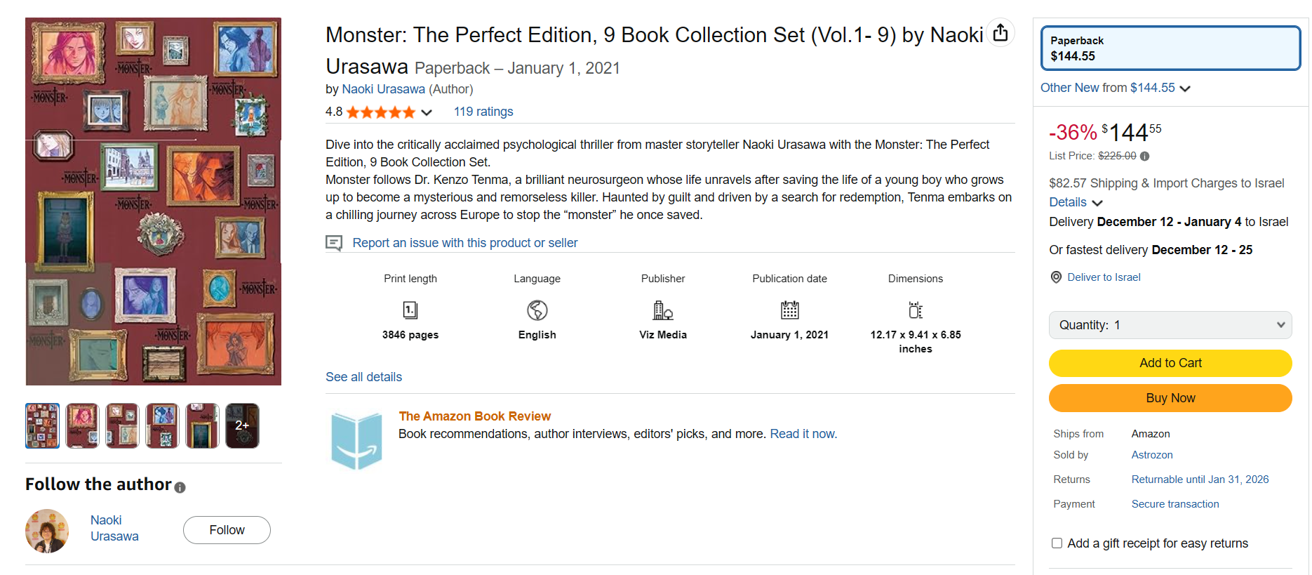This screenshot has height=575, width=1312.
Task: Click the Print length page icon
Action: pos(410,310)
